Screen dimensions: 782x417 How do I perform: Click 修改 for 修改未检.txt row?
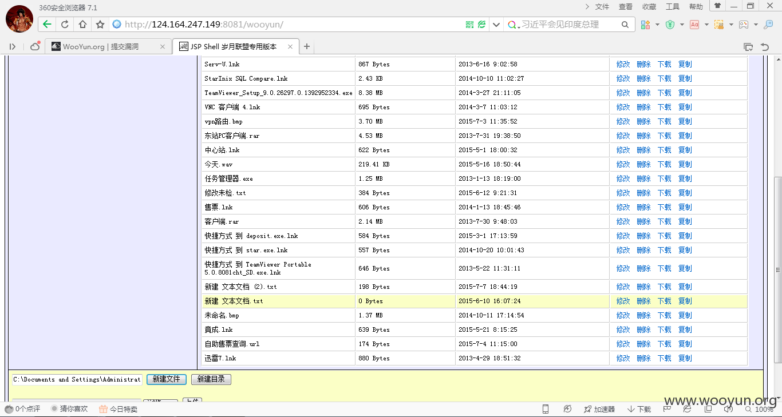[623, 193]
